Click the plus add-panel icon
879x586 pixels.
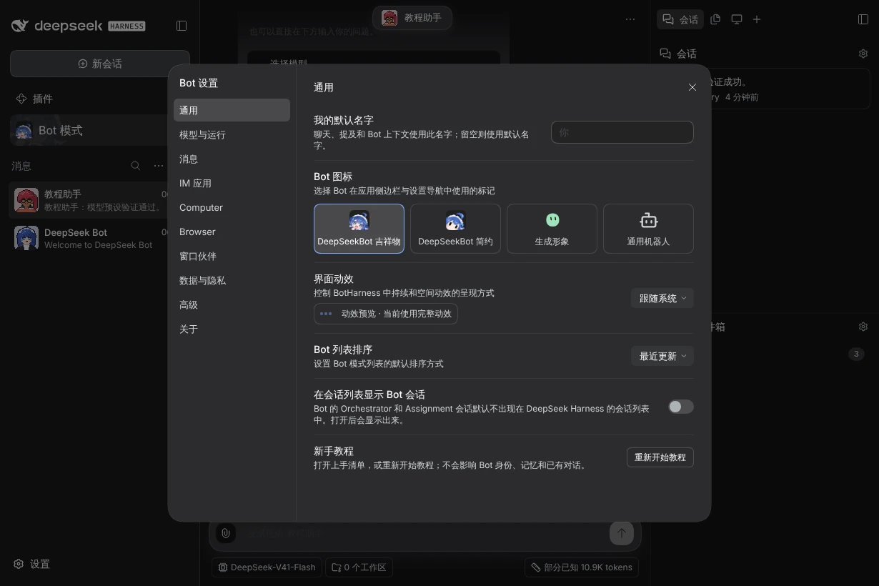tap(756, 19)
